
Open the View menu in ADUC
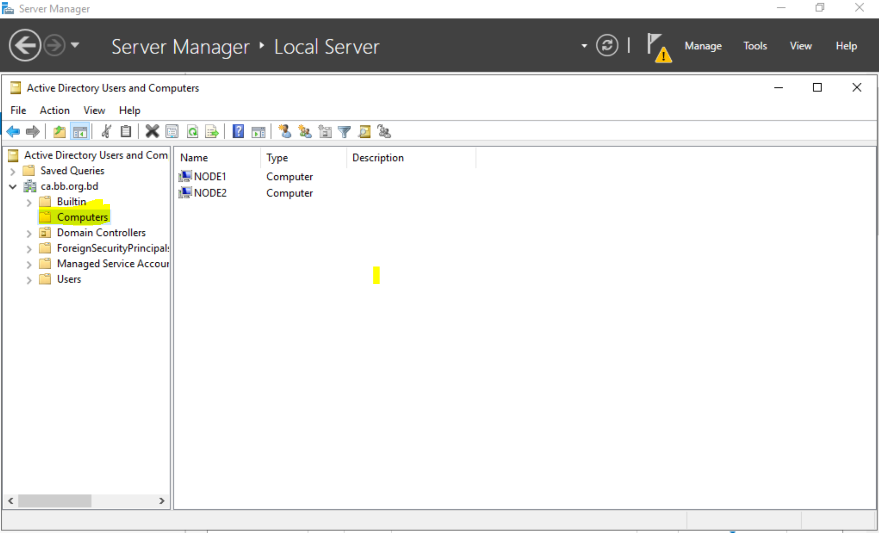[x=94, y=110]
